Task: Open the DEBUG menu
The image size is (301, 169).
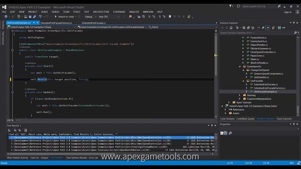Action: tap(55, 12)
